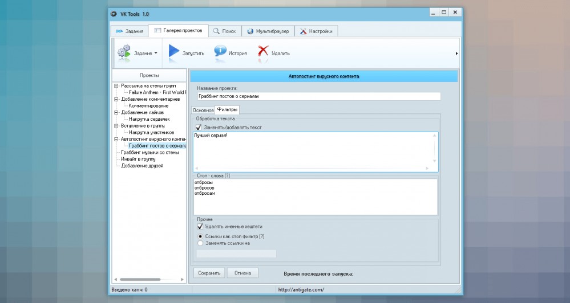Click the Поиск magnifier icon
570x303 pixels.
coord(216,31)
